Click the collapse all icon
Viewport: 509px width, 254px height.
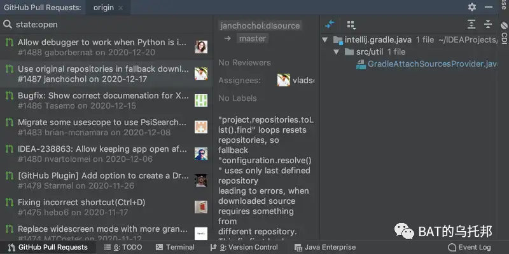[488, 24]
